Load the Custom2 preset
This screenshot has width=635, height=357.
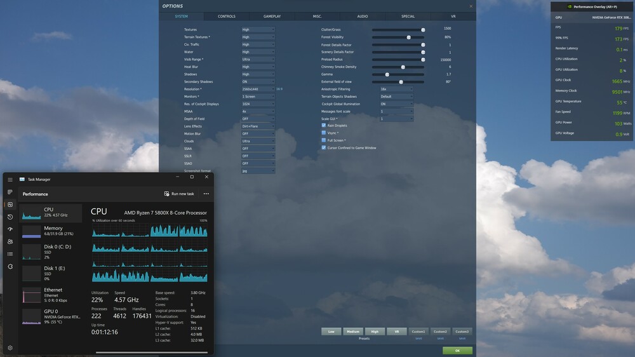(440, 332)
